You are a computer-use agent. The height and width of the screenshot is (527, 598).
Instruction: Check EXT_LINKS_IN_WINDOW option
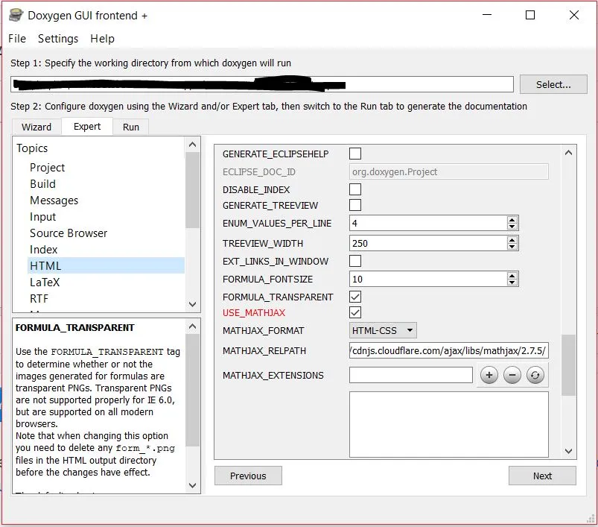[x=355, y=261]
